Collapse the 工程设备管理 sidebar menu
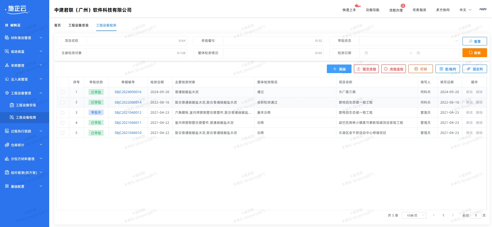This screenshot has width=492, height=227. click(x=41, y=93)
